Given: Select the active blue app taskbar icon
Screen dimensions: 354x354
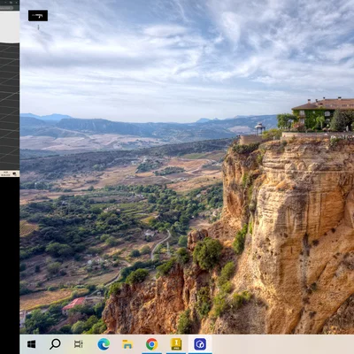Looking at the screenshot, I should [200, 344].
